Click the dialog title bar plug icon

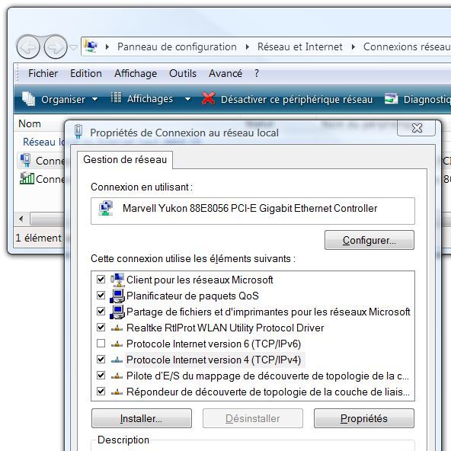[x=78, y=132]
